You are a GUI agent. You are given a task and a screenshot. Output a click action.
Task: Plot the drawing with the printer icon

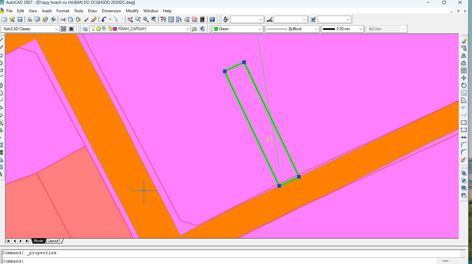click(30, 19)
